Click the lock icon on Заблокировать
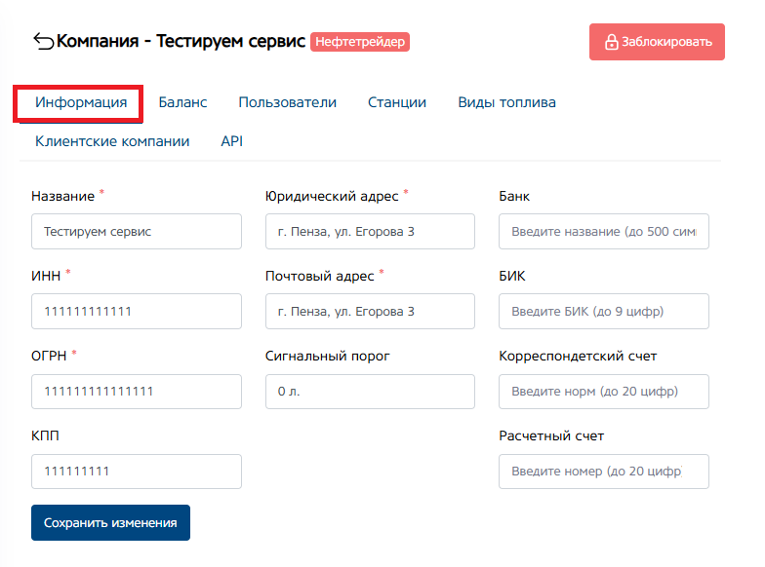 [x=612, y=43]
